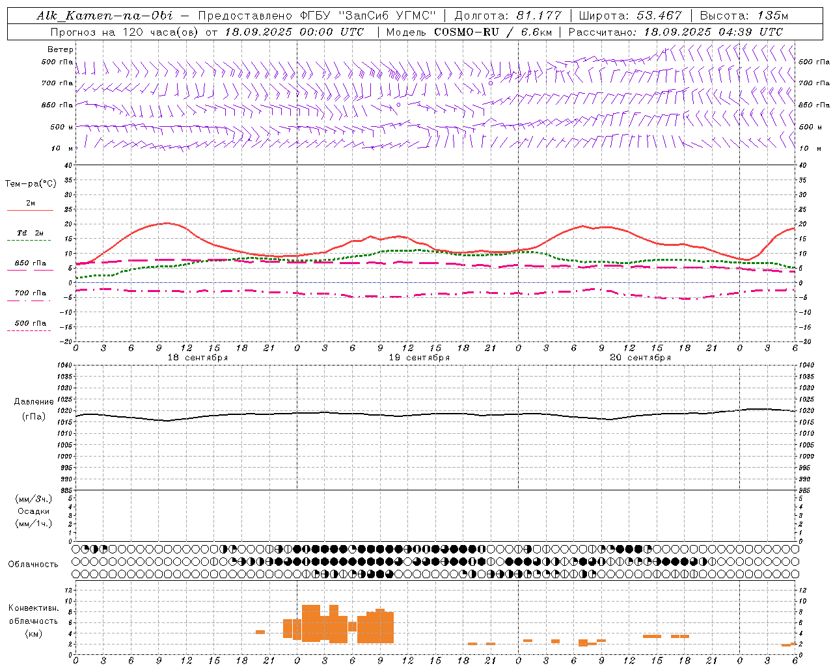
Task: Click the solid red line sample under 2м
Action: pyautogui.click(x=30, y=210)
